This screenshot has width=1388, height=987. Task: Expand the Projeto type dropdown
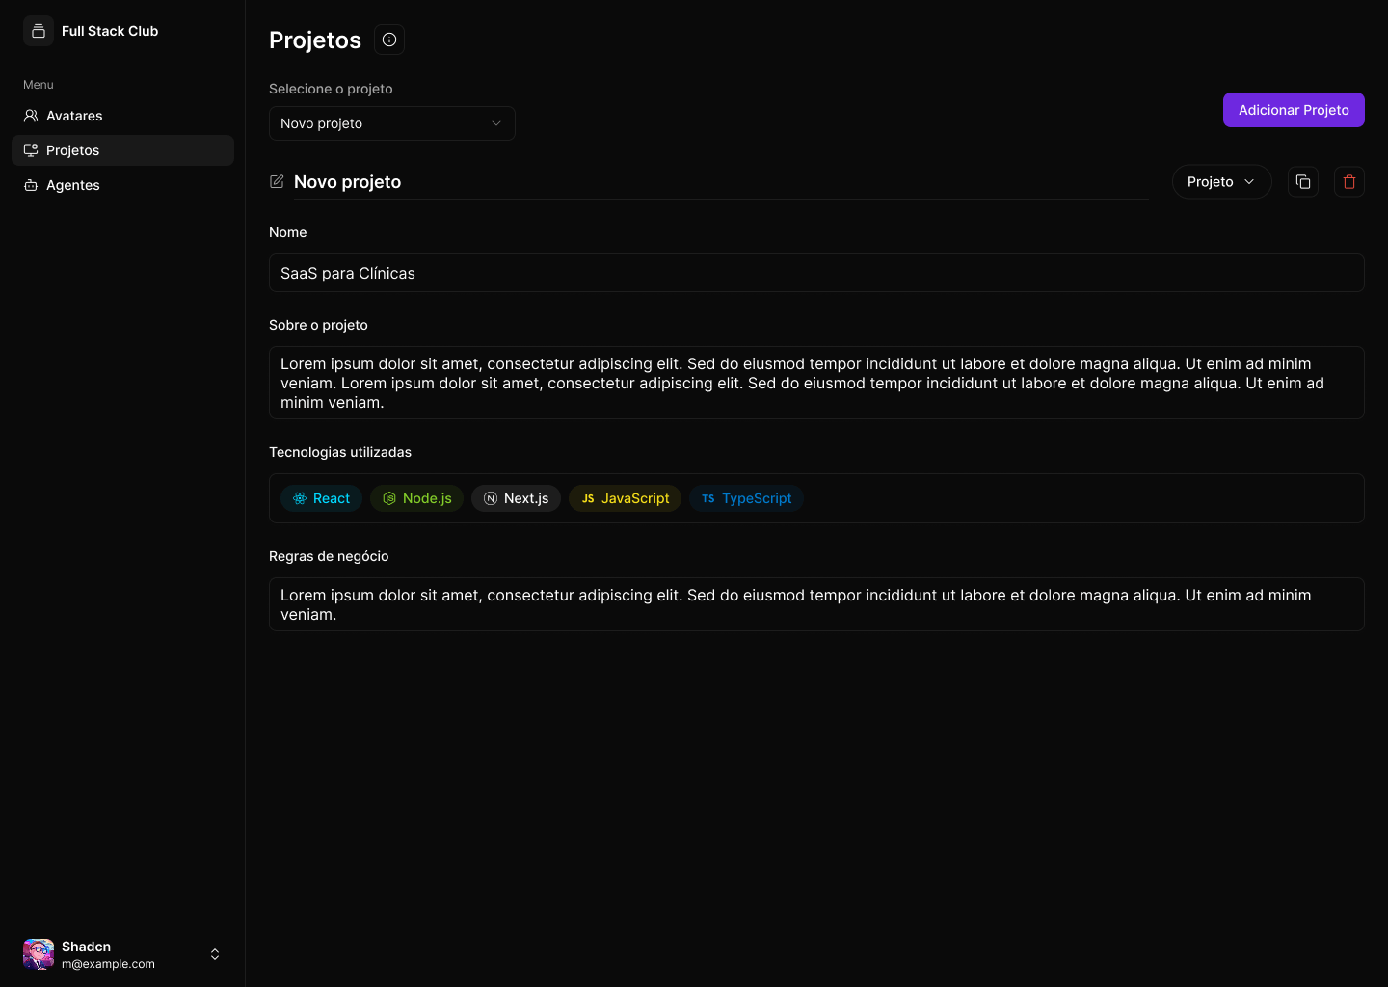[1221, 182]
